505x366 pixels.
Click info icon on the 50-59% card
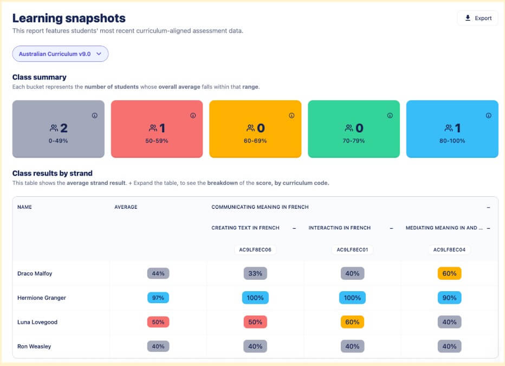point(193,115)
